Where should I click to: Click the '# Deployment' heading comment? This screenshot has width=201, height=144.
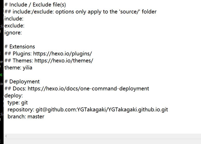[22, 82]
